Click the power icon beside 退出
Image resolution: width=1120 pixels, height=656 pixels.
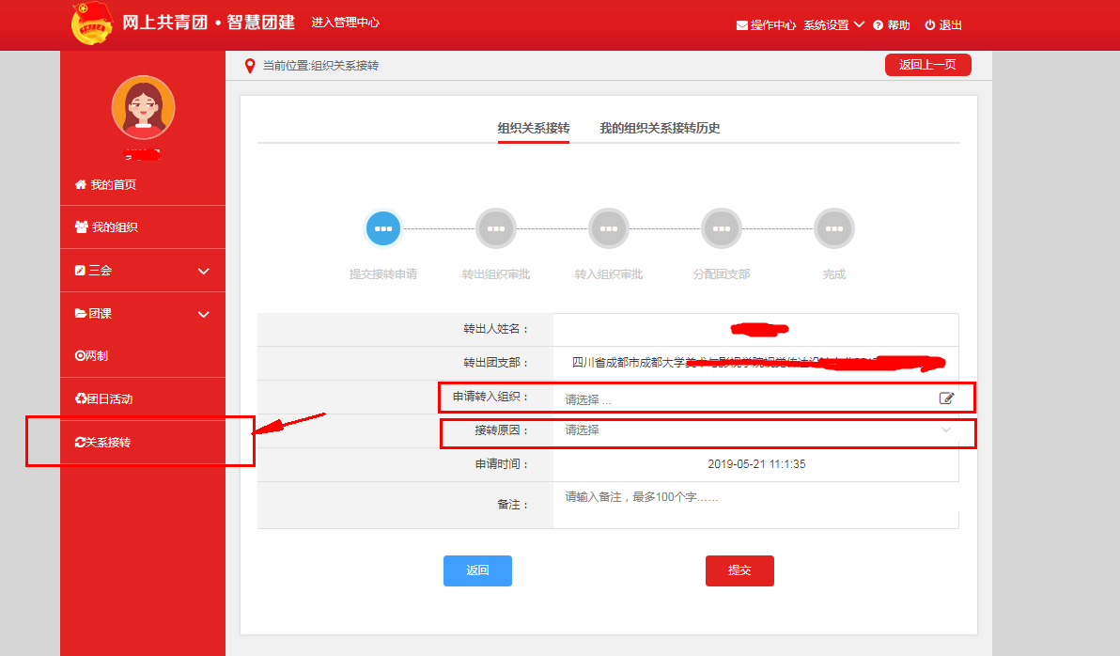point(930,25)
